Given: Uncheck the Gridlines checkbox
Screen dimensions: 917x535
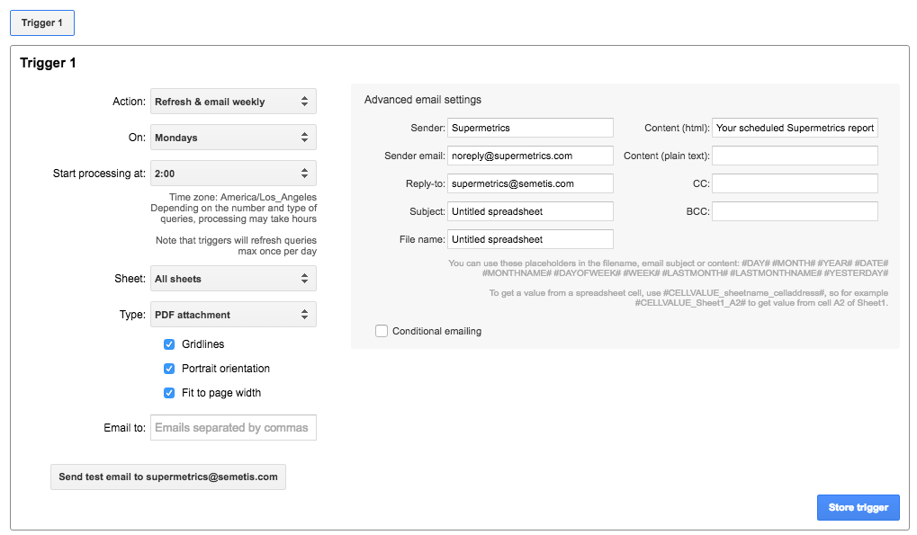Looking at the screenshot, I should pos(169,344).
